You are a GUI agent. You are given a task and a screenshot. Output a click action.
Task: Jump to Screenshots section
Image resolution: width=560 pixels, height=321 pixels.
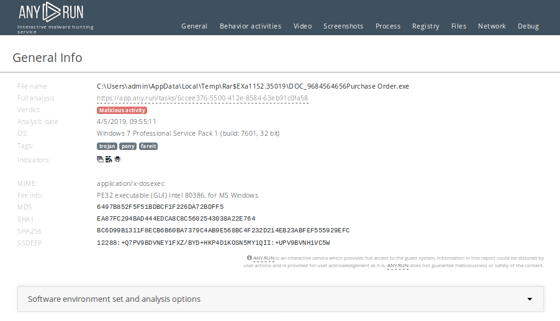coord(343,26)
